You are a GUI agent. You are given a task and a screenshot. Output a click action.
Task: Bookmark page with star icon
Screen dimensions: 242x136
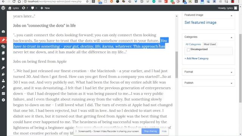[87, 2]
